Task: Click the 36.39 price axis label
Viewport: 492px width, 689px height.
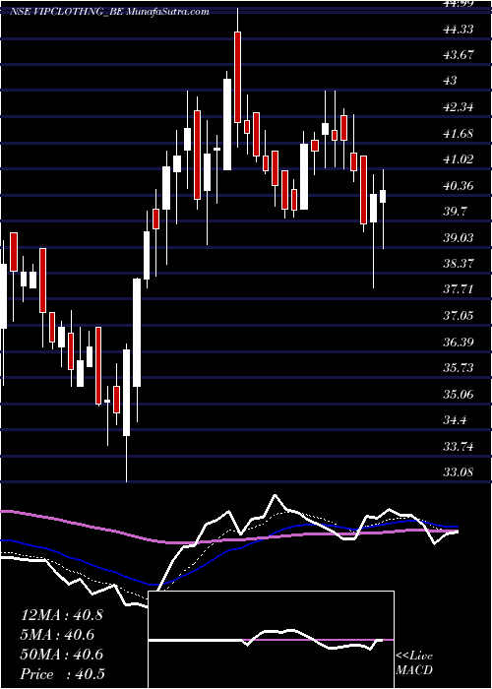Action: (x=458, y=342)
